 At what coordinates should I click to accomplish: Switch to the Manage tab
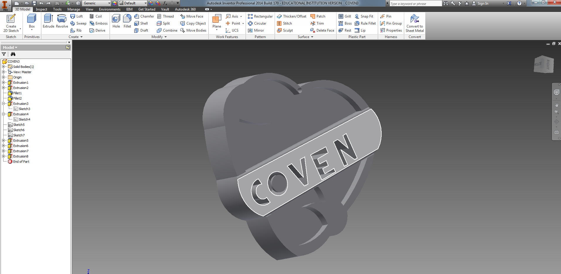(74, 9)
